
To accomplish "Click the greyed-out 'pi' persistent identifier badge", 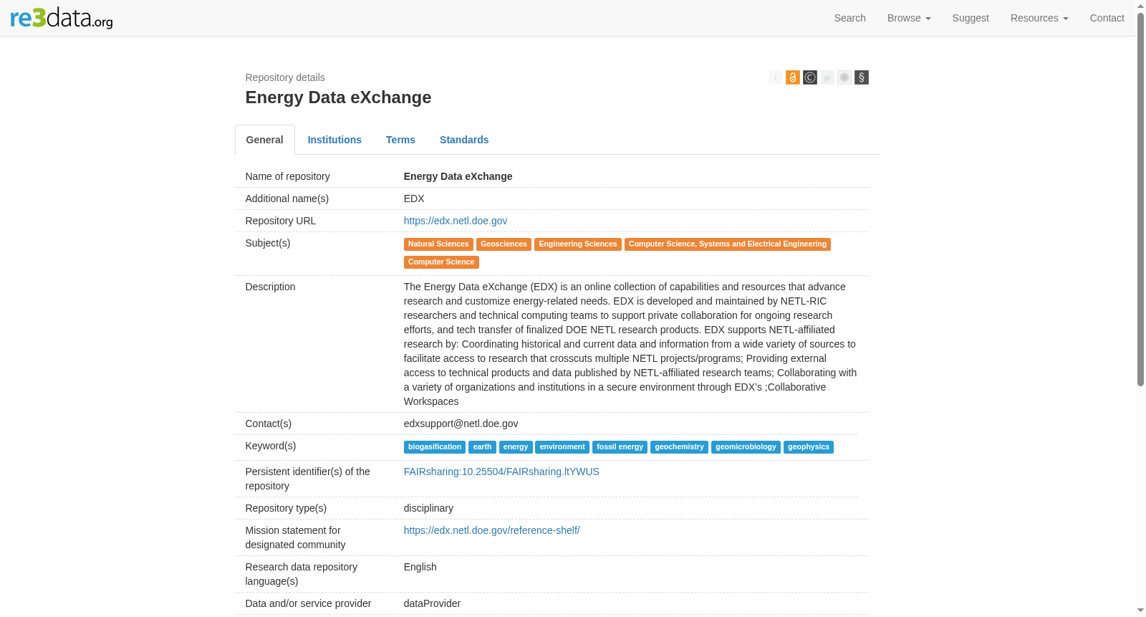I will [827, 77].
